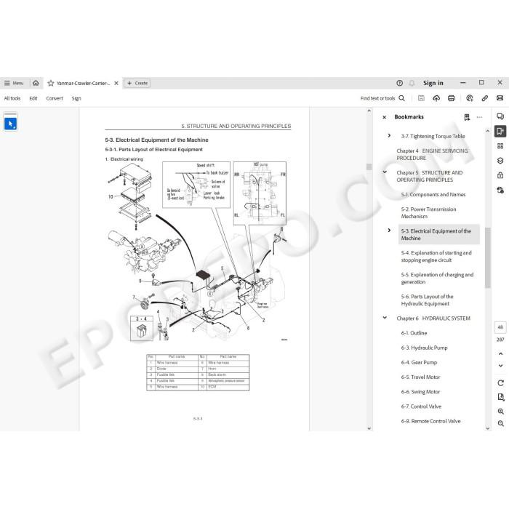
Task: Open bookmark 6-3 Hydraulic Pump
Action: pyautogui.click(x=424, y=348)
